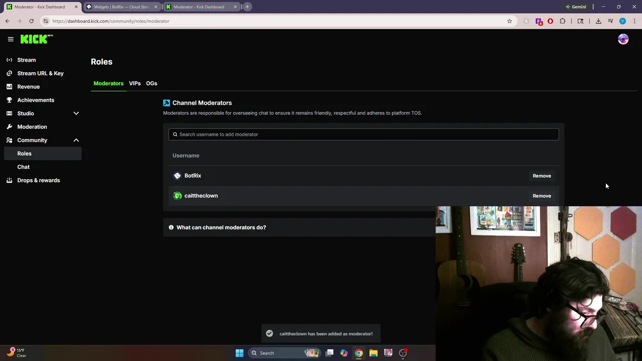Go back with the browser back arrow
Screen dimensions: 642x361
tap(7, 21)
